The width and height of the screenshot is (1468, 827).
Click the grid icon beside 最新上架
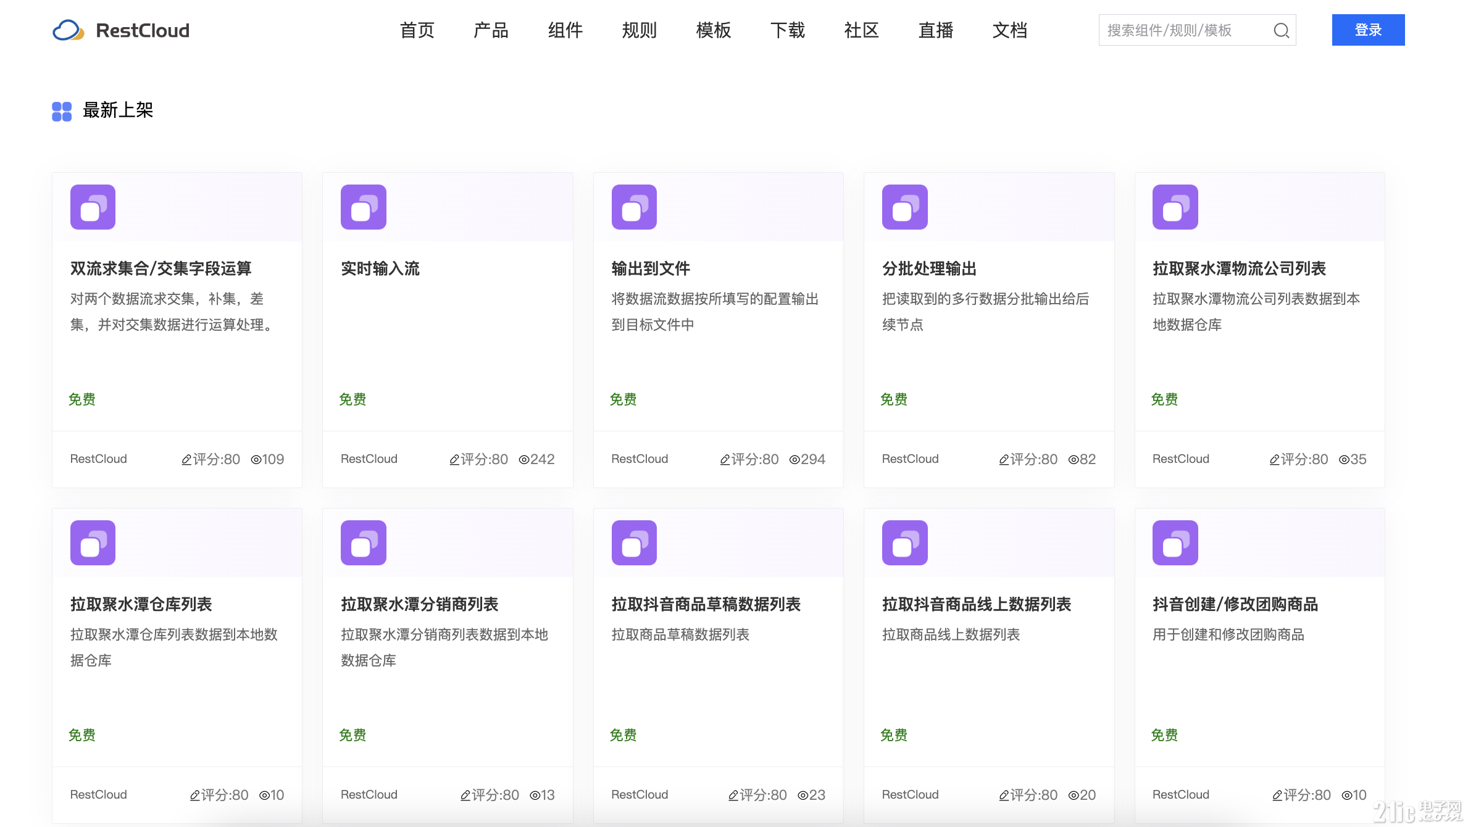coord(62,111)
